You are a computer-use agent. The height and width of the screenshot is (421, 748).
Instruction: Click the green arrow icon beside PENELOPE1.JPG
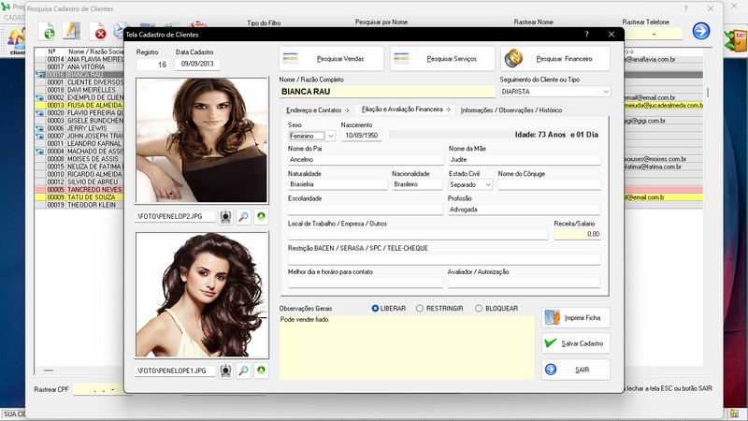[261, 370]
